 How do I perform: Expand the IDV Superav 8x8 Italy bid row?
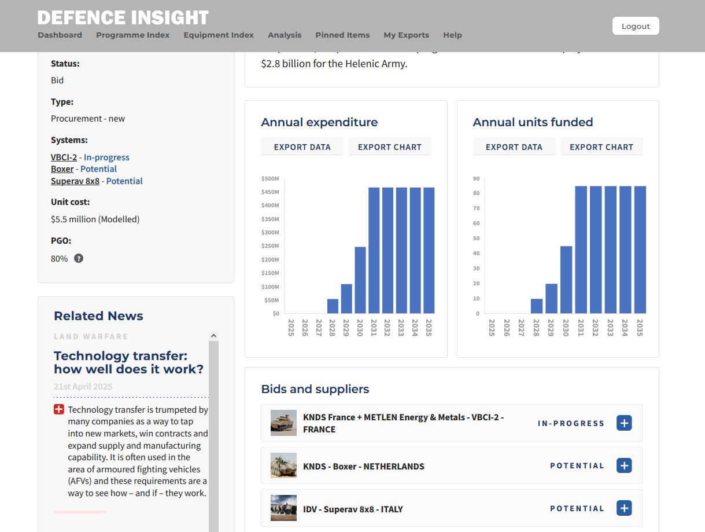point(624,508)
